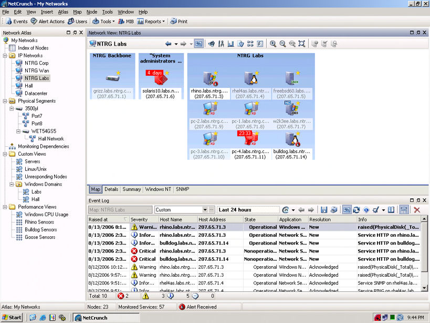Open Alert Actions from the toolbar

click(x=47, y=22)
